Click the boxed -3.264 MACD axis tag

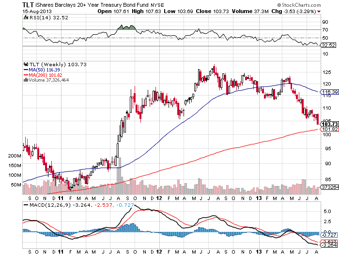point(328,245)
